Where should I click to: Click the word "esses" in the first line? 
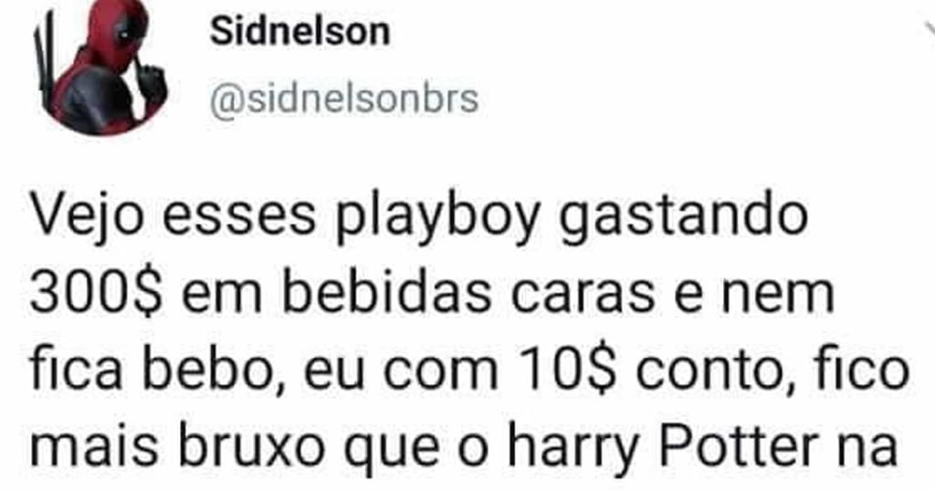(239, 218)
